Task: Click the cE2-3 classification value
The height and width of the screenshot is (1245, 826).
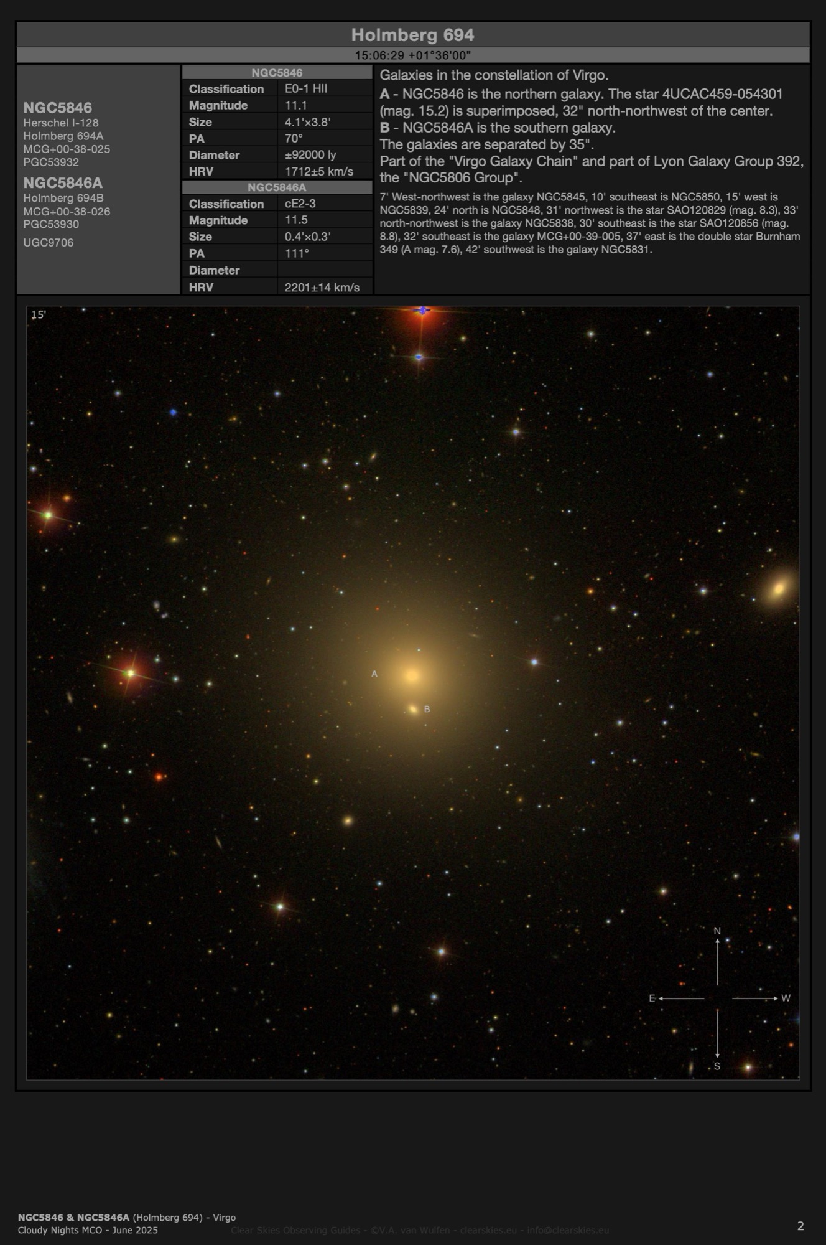Action: coord(300,204)
